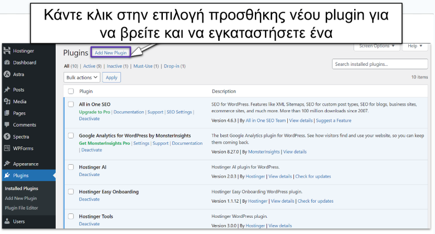435x234 pixels.
Task: Open the Appearance menu label
Action: 26,164
